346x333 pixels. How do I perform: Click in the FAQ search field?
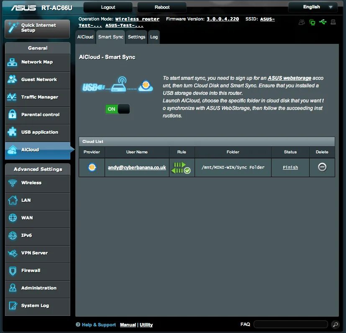[x=291, y=324]
